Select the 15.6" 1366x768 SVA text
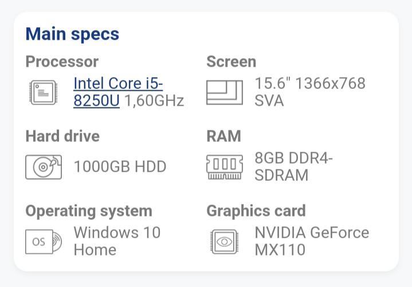The width and height of the screenshot is (412, 287). tap(310, 92)
